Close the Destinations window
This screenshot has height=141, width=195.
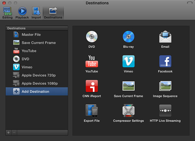4,3
